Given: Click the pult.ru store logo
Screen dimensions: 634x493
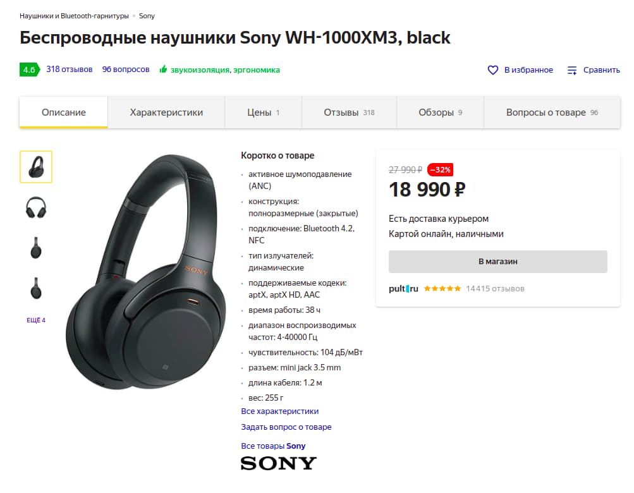Looking at the screenshot, I should pyautogui.click(x=403, y=288).
